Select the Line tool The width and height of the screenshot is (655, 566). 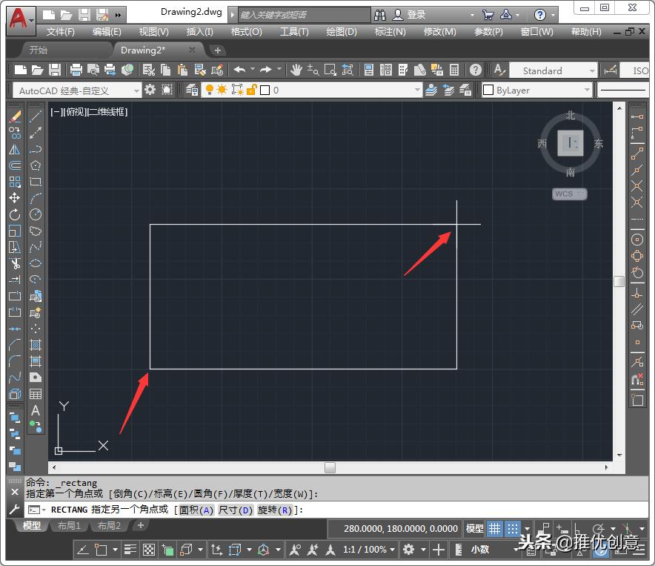(35, 116)
